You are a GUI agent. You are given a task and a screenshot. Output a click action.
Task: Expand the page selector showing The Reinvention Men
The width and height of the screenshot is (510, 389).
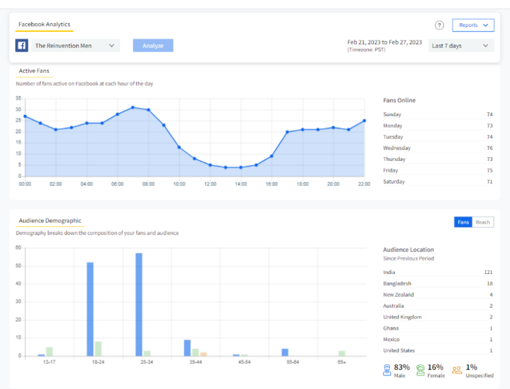(x=76, y=45)
